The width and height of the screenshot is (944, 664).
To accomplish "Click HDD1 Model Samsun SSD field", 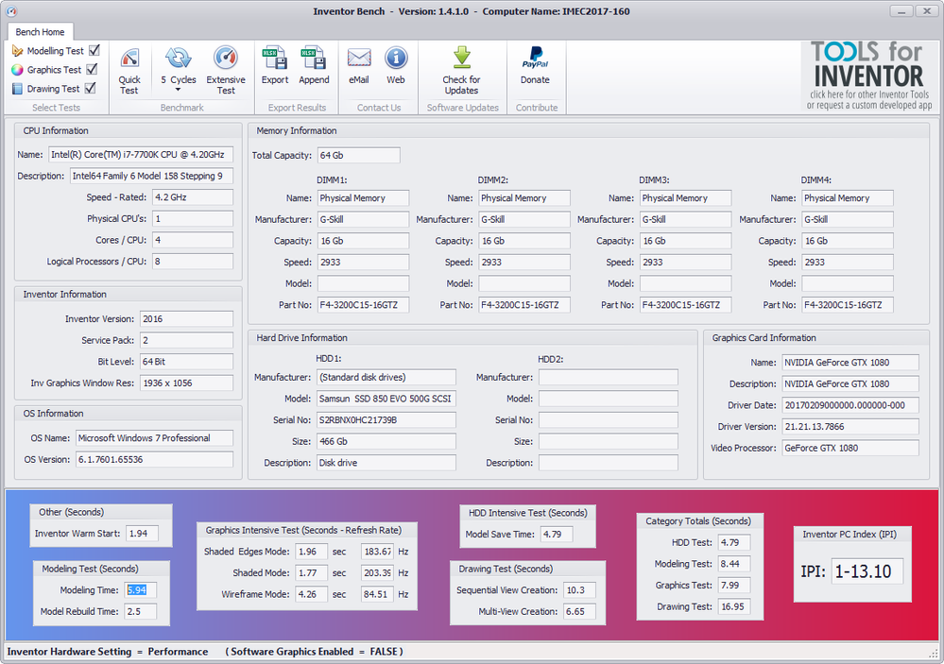I will coord(386,399).
